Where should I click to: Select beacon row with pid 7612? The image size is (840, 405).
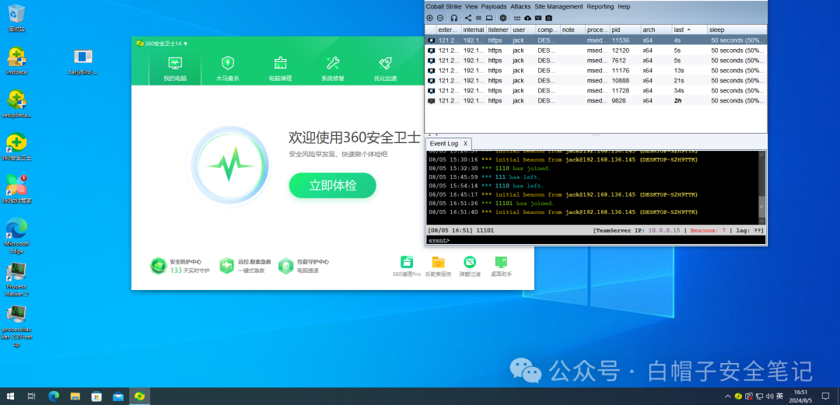(x=596, y=61)
